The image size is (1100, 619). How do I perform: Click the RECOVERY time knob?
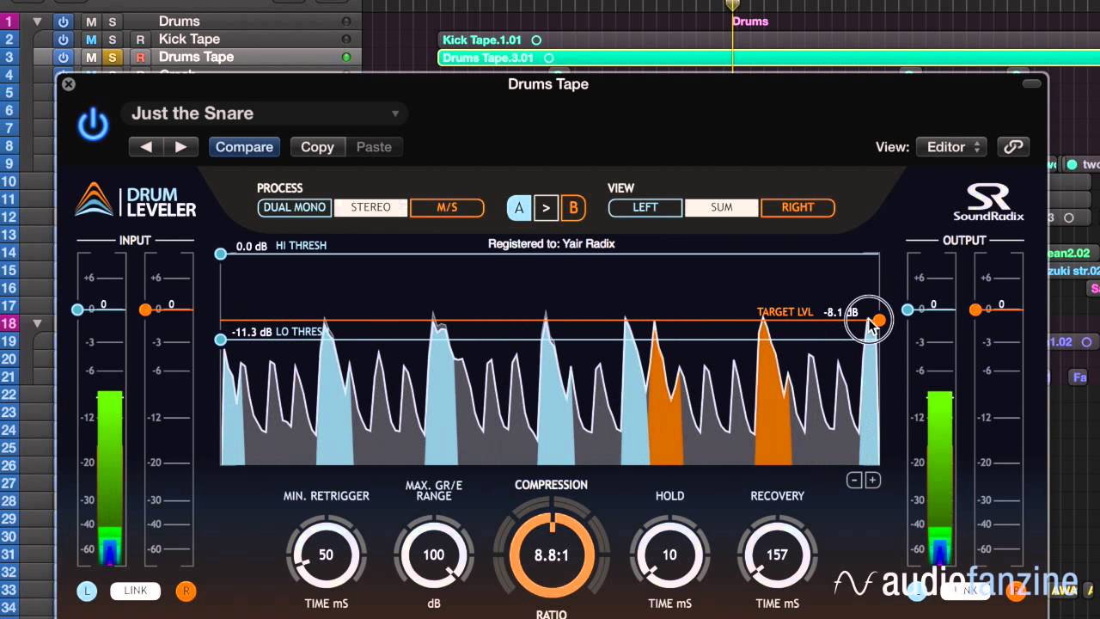click(x=777, y=555)
